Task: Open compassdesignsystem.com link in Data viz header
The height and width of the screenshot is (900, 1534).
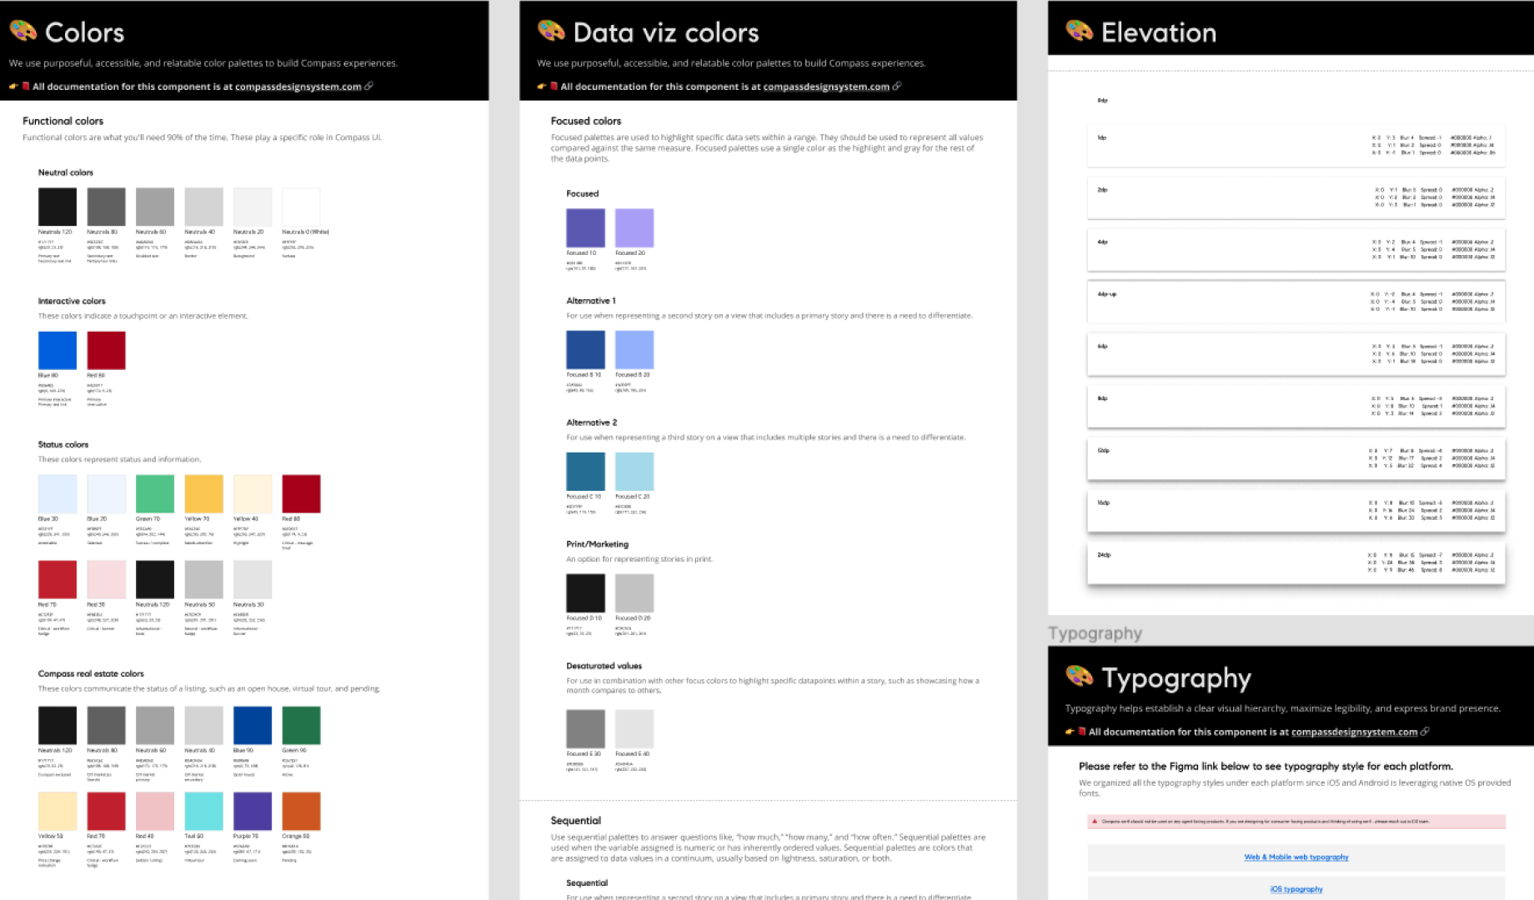Action: 826,87
